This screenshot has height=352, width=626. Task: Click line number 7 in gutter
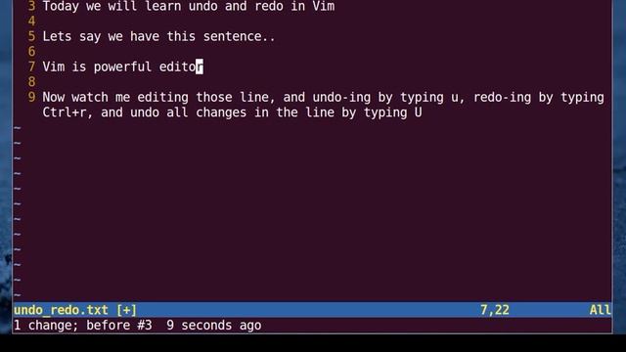[x=31, y=66]
